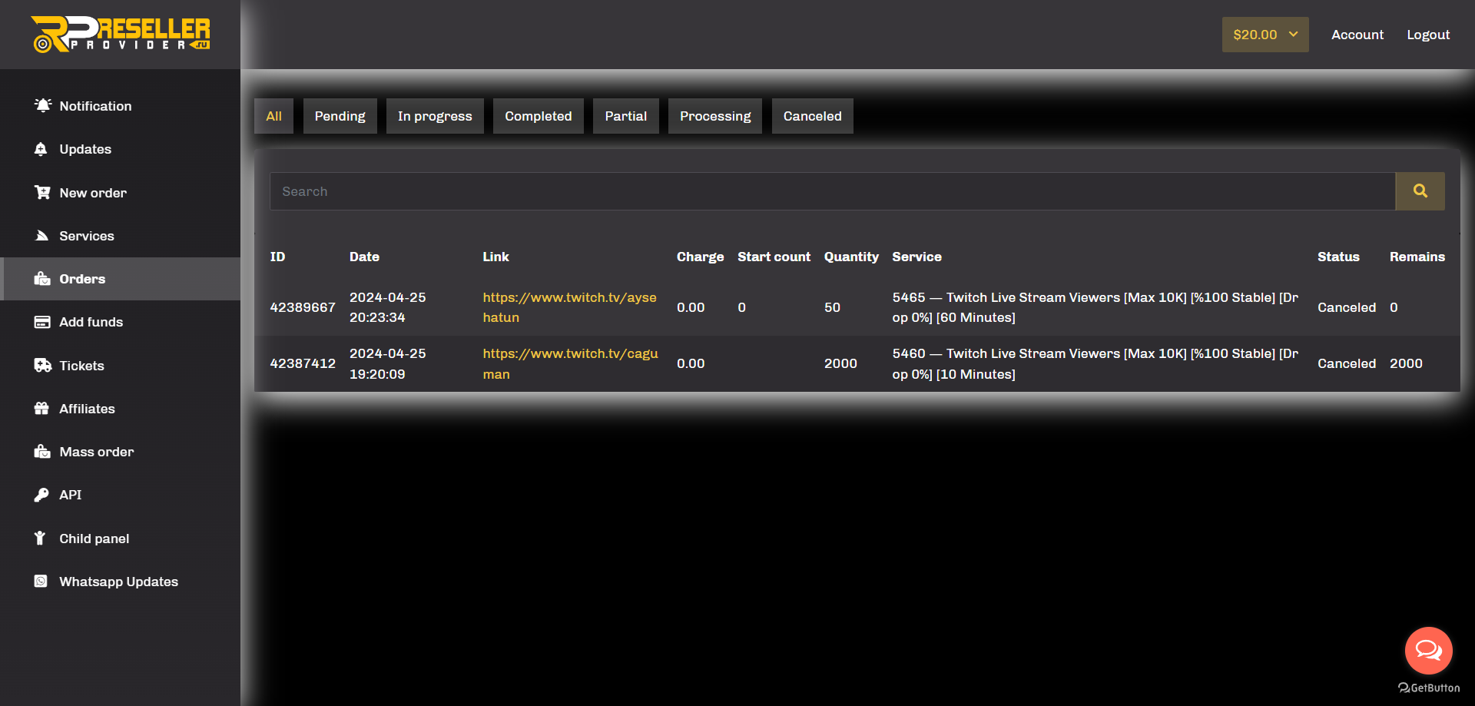Image resolution: width=1475 pixels, height=706 pixels.
Task: Click the Add funds card icon
Action: coord(42,322)
